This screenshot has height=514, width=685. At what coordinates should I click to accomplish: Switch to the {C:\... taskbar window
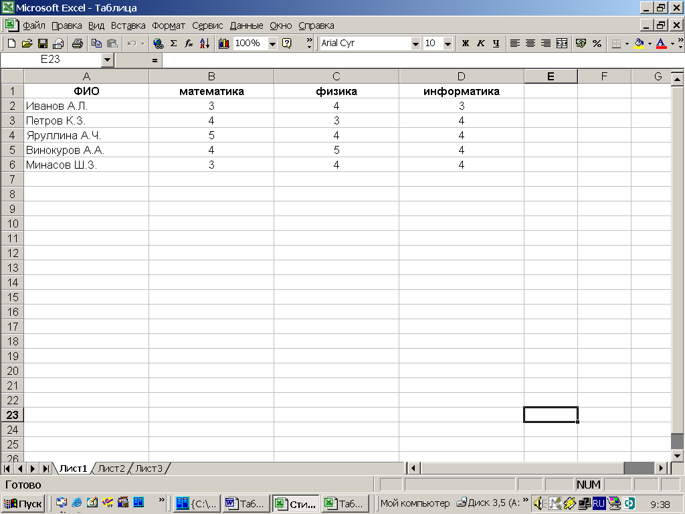pos(196,503)
